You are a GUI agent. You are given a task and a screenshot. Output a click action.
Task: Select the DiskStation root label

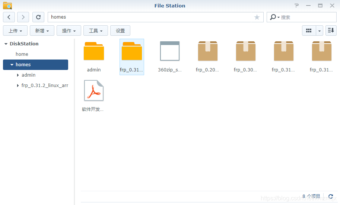(x=24, y=44)
